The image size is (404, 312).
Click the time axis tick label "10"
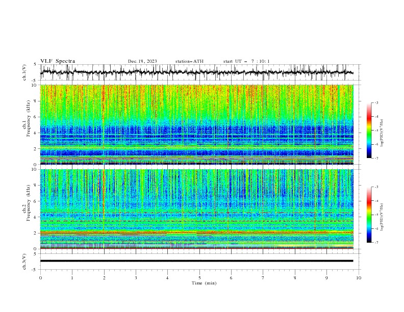[359, 278]
